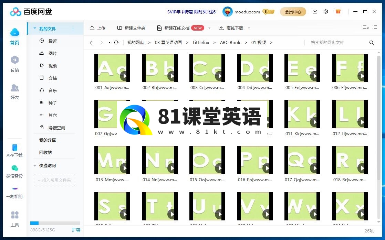Open 回收站 recycle bin
Viewport: 385px width, 240px height.
45,152
